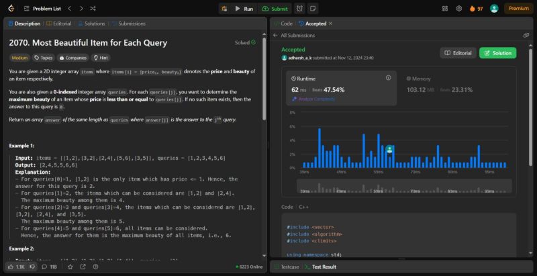Switch to the Submissions tab
The height and width of the screenshot is (276, 537).
click(128, 24)
